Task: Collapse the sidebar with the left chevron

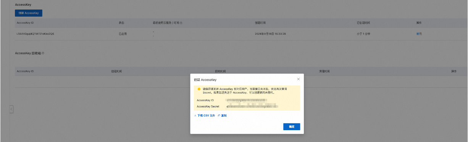Action: pos(11,109)
